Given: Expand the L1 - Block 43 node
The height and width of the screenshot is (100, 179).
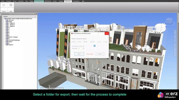Looking at the screenshot, I should [6, 26].
